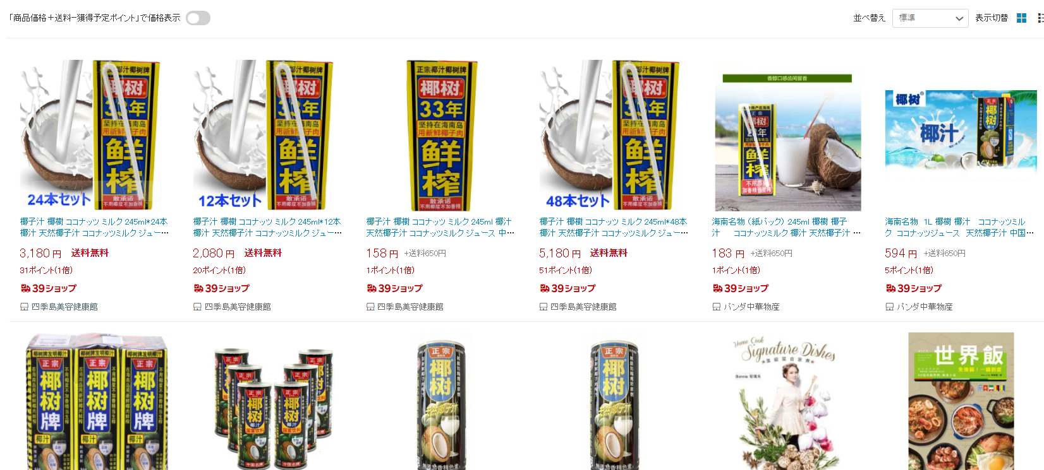Open the 海南名物 1L 椰樹 product title

[x=959, y=227]
